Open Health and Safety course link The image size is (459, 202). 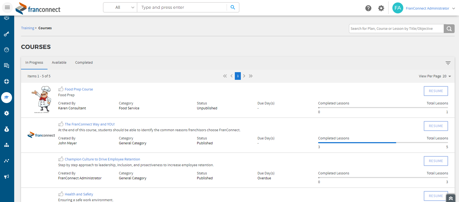click(x=79, y=194)
